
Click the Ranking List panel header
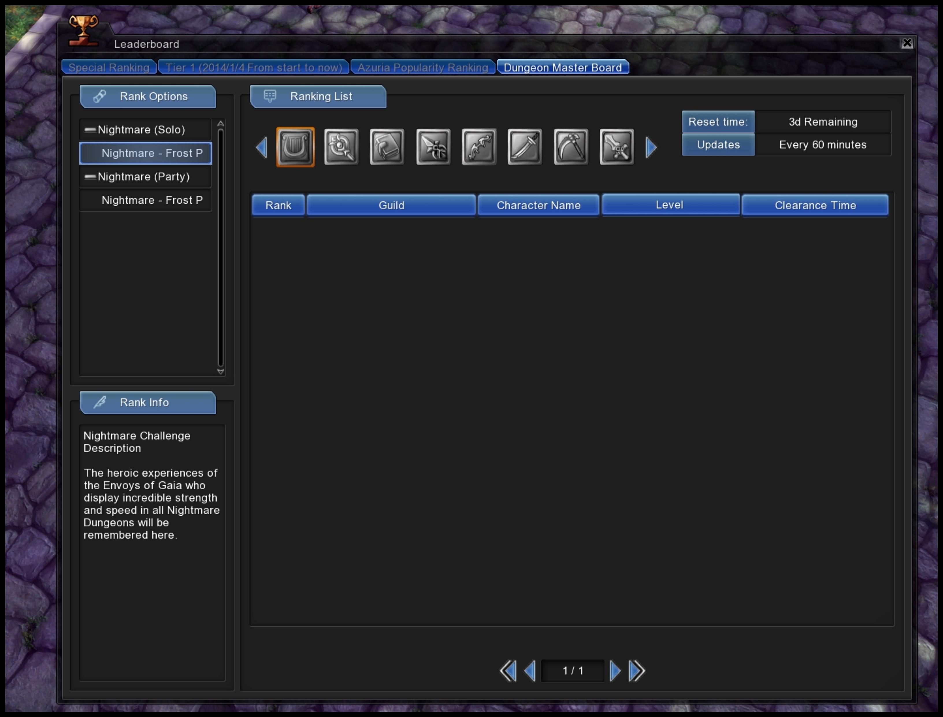pos(318,96)
